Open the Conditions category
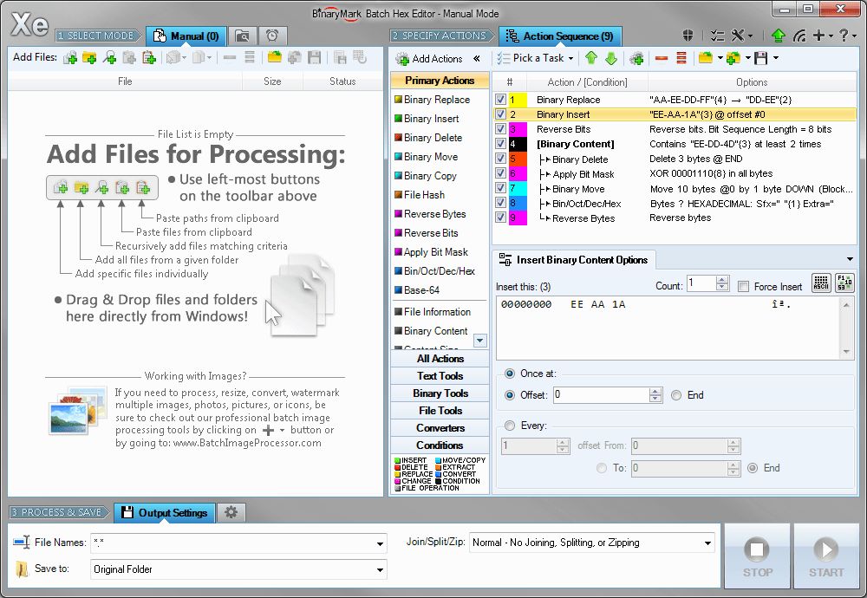Viewport: 867px width, 598px height. (x=440, y=445)
